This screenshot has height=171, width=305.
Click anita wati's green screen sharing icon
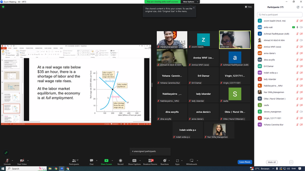click(x=294, y=28)
